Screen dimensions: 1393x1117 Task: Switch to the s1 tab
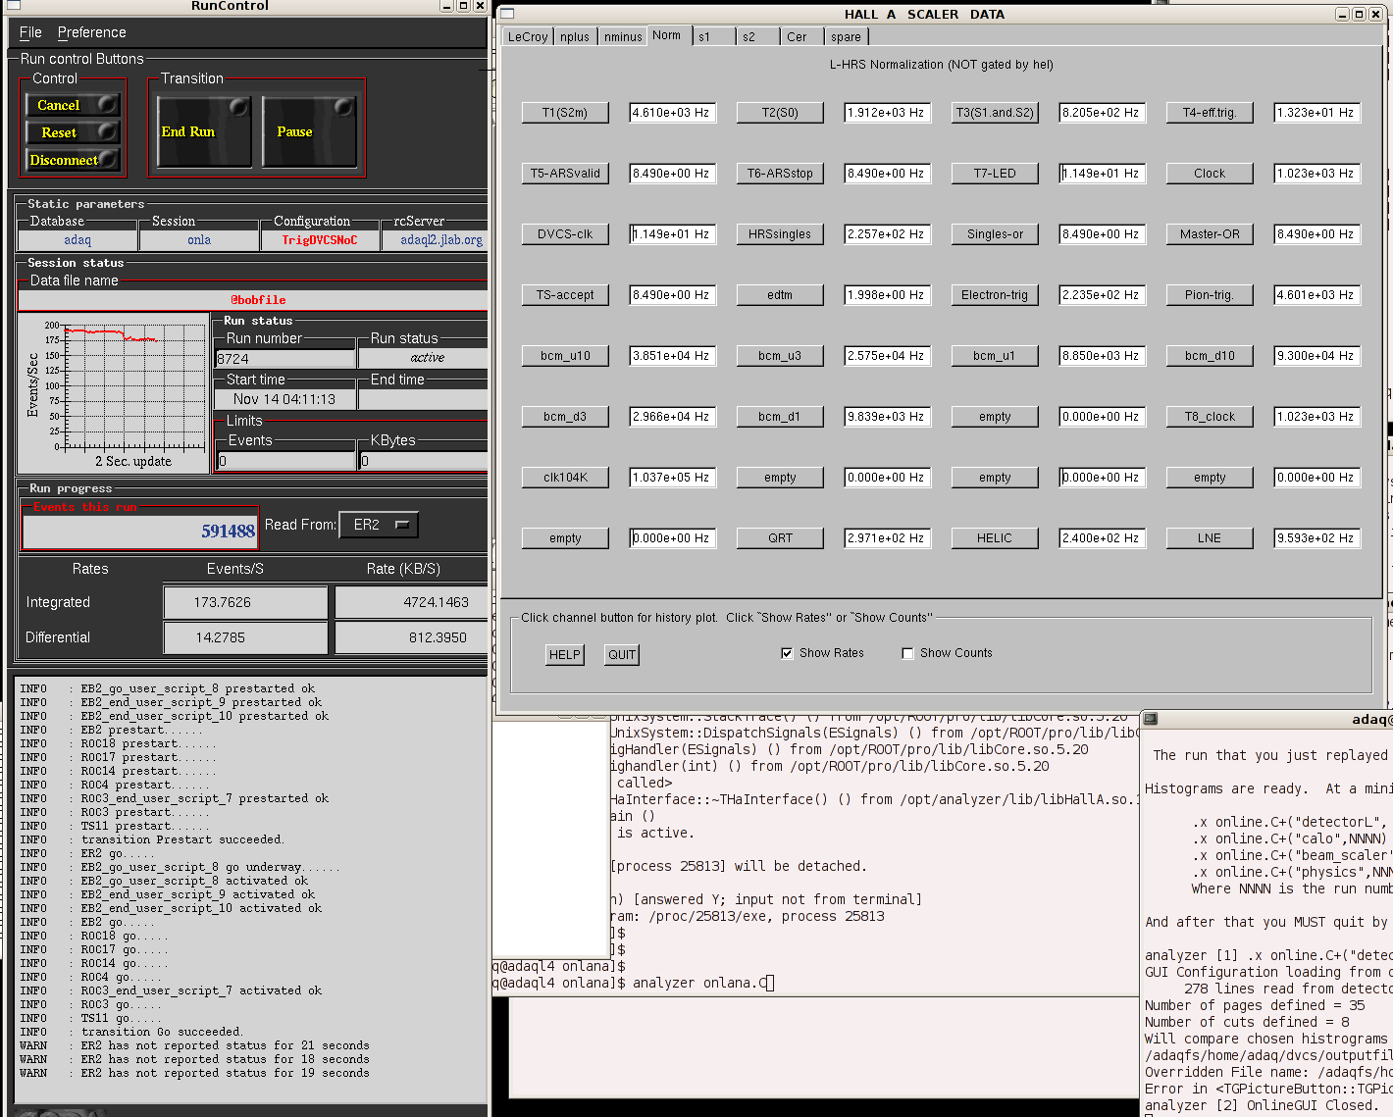click(714, 36)
